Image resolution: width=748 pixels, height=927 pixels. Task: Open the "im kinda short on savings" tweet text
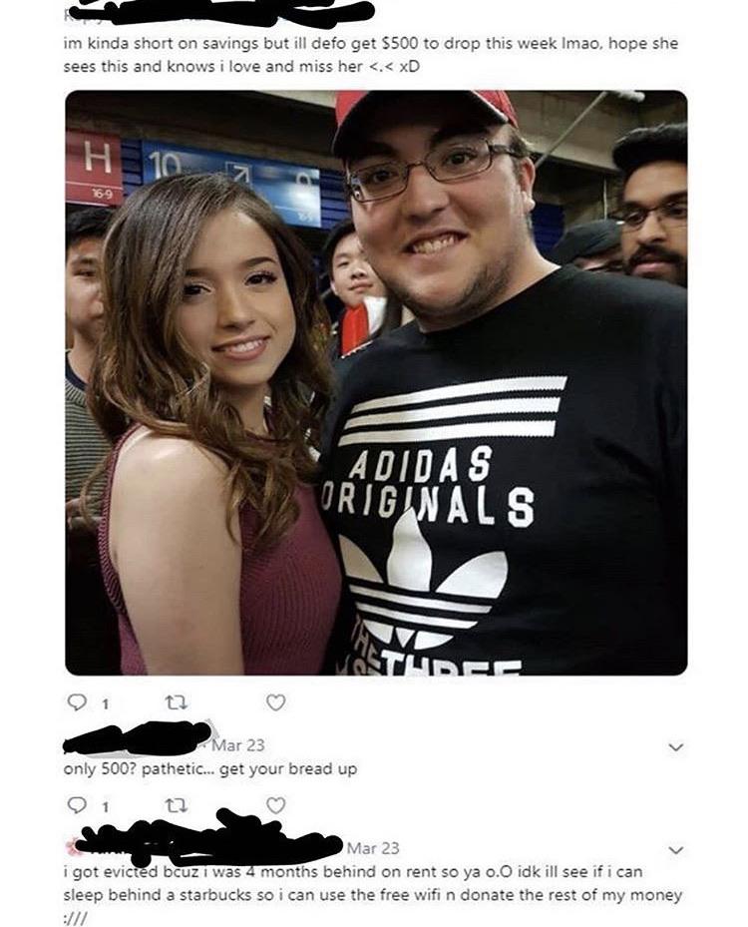[x=371, y=55]
